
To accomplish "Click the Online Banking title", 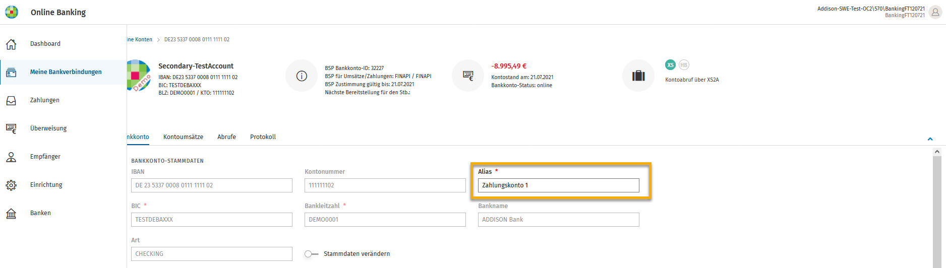I will click(58, 12).
